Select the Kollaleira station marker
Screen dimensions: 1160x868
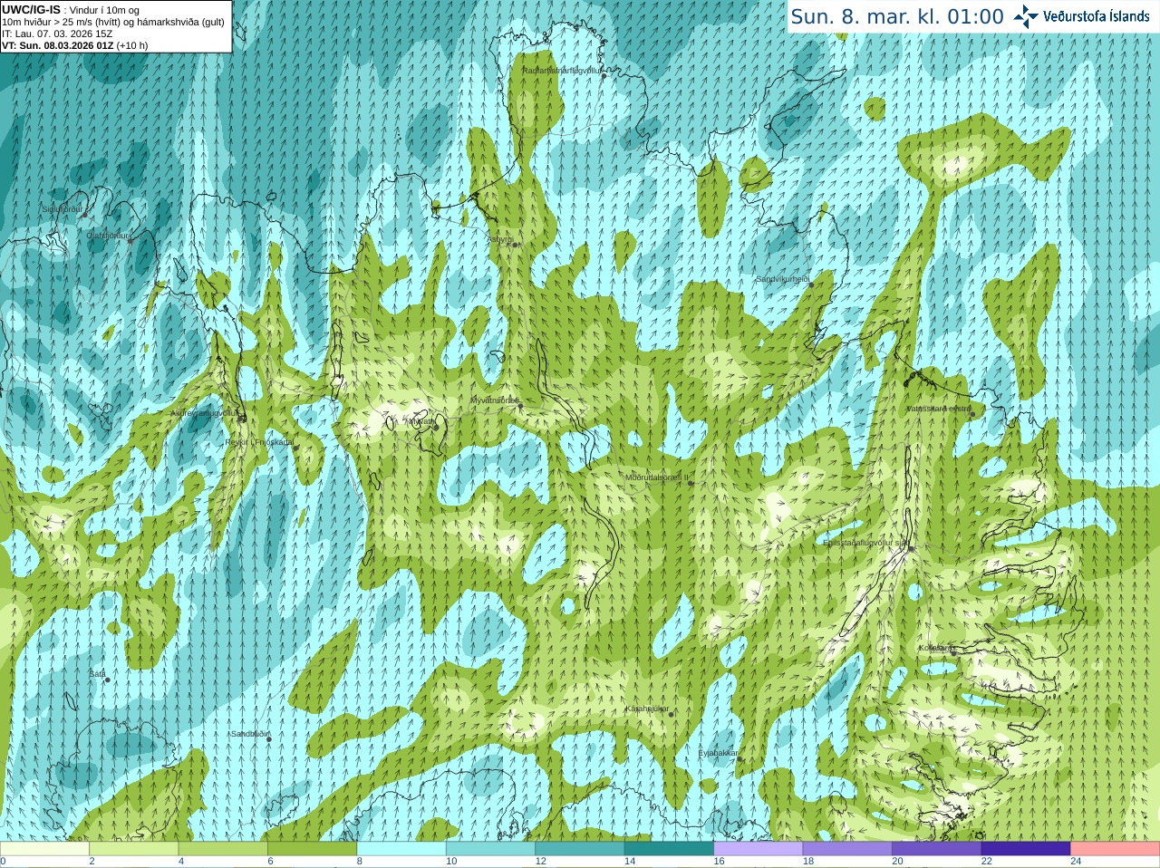(x=953, y=652)
